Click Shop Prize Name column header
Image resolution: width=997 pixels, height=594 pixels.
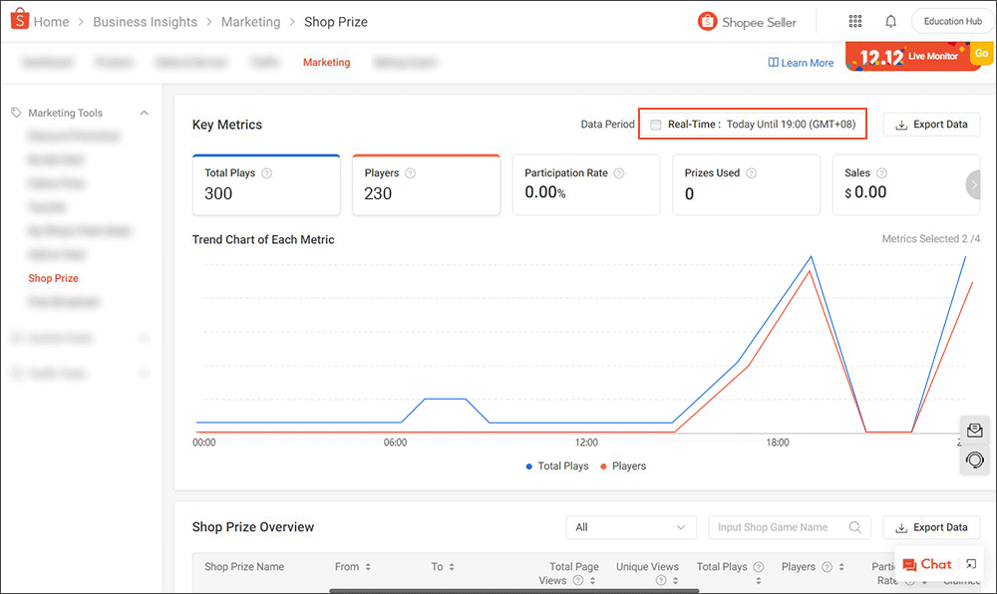tap(244, 567)
